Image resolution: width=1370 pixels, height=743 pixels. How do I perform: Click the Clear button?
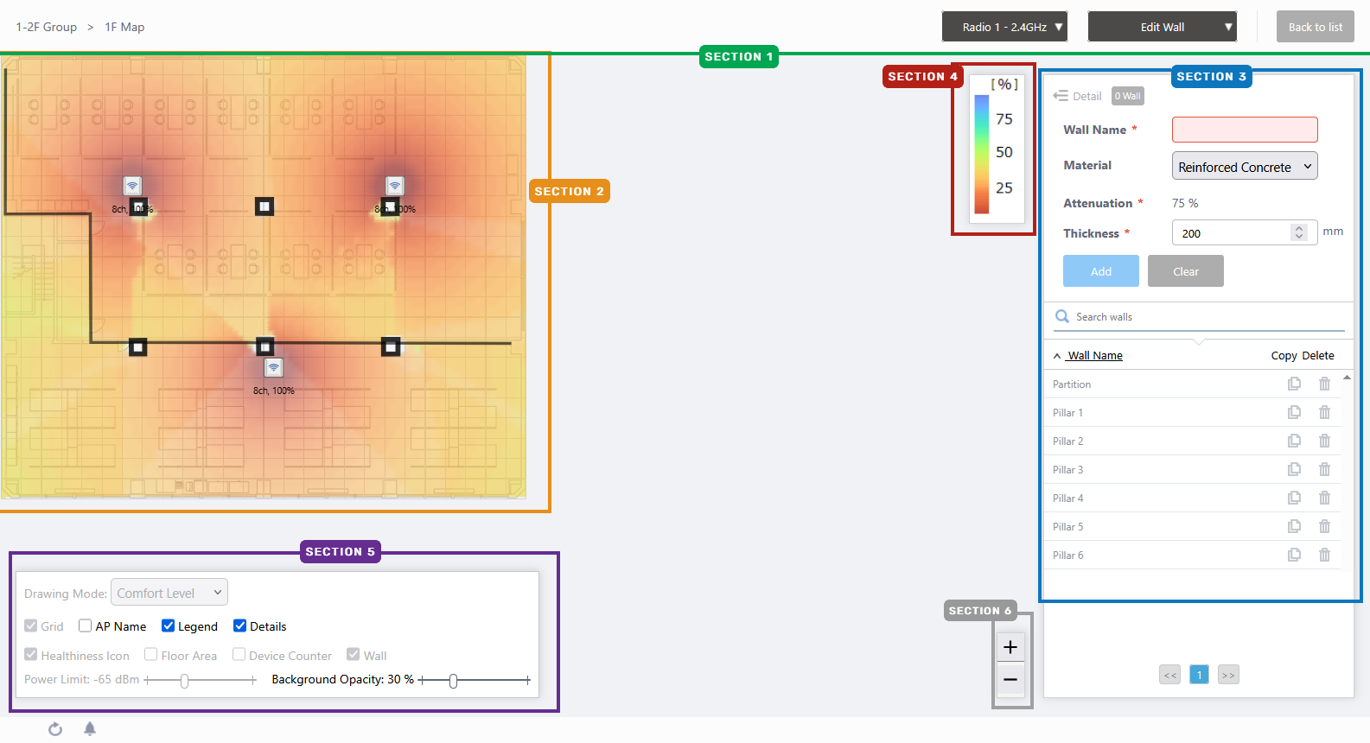(1186, 271)
